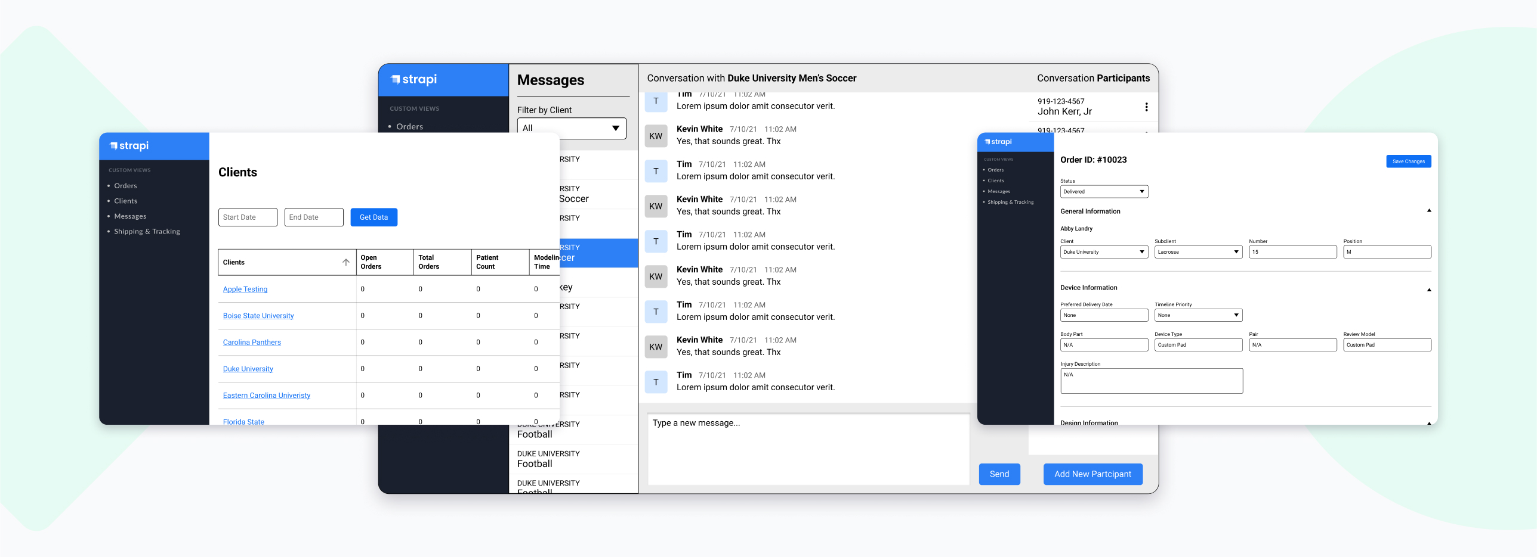This screenshot has width=1537, height=557.
Task: Open the Filter by Client dropdown
Action: pos(571,128)
